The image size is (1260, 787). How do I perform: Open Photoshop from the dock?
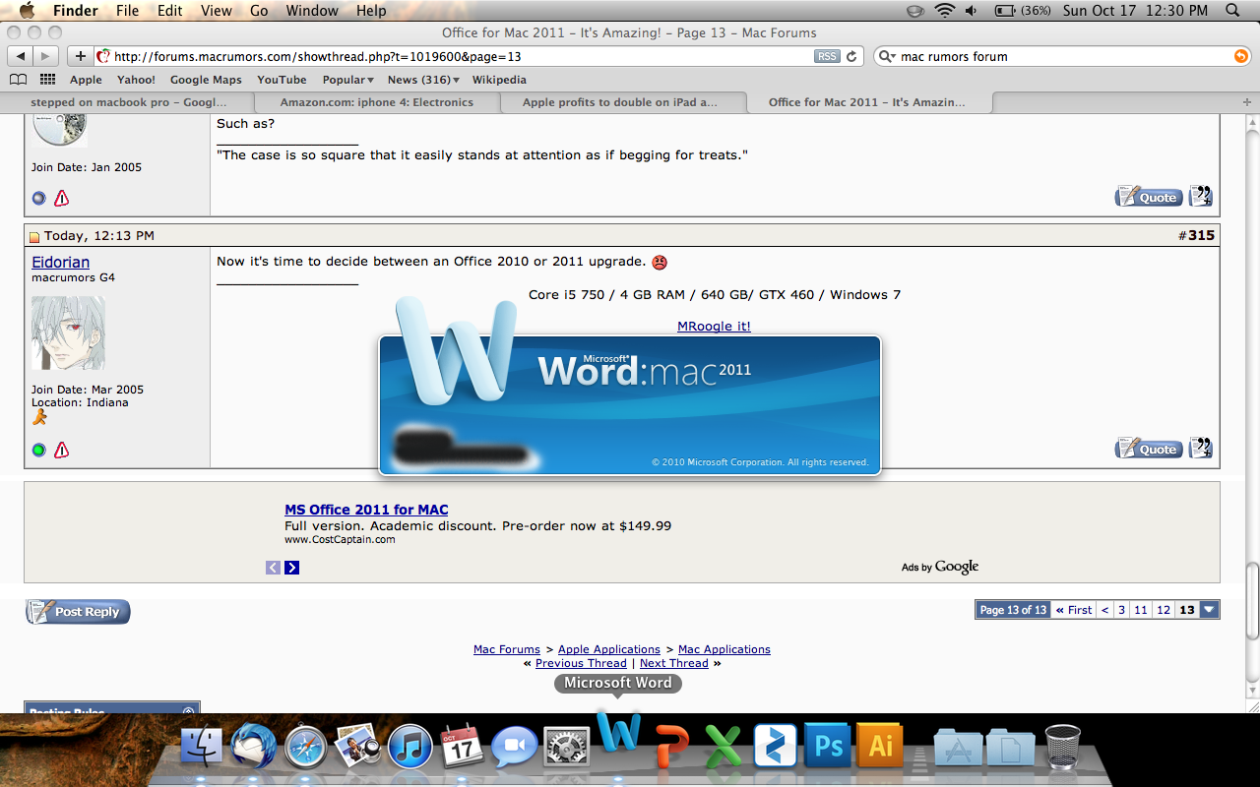tap(828, 745)
